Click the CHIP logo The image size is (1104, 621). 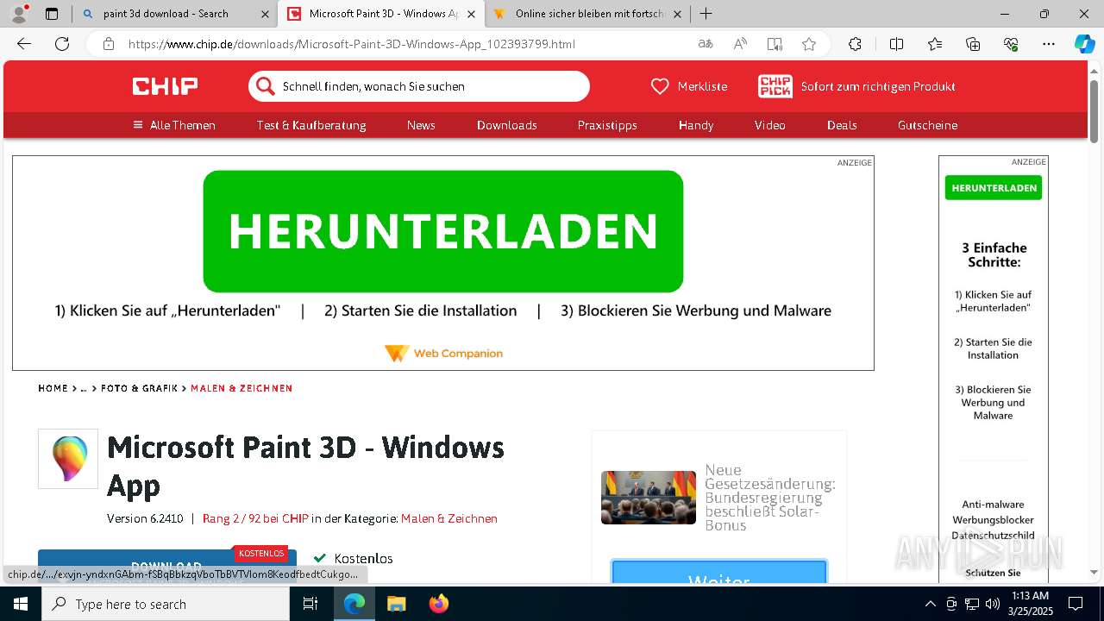tap(165, 86)
